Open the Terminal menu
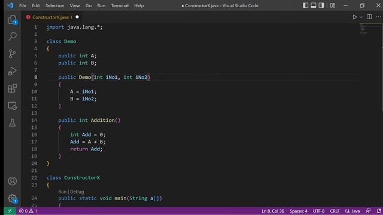The image size is (383, 215). 120,5
